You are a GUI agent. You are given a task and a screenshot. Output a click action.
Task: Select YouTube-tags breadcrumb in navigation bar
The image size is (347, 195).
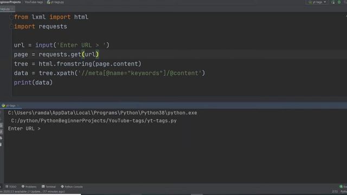[x=34, y=2]
